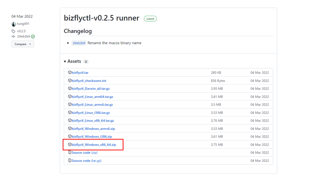
Task: Click zip file icon beside Source code (tar.gz)
Action: 70,160
